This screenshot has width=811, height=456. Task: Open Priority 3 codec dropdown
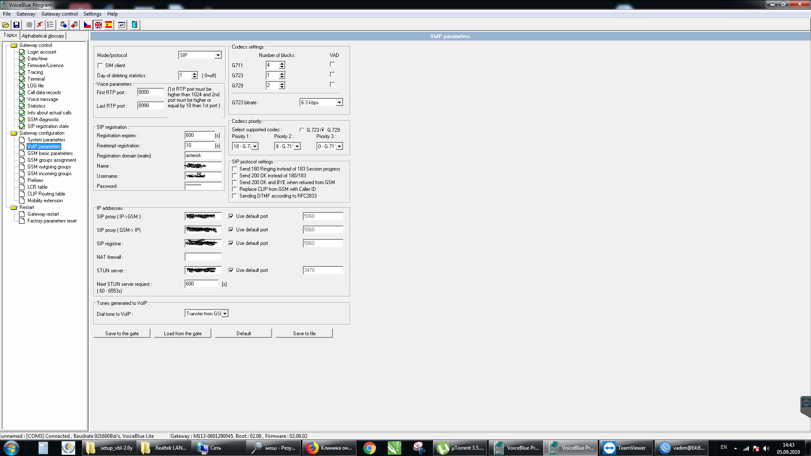pos(339,147)
